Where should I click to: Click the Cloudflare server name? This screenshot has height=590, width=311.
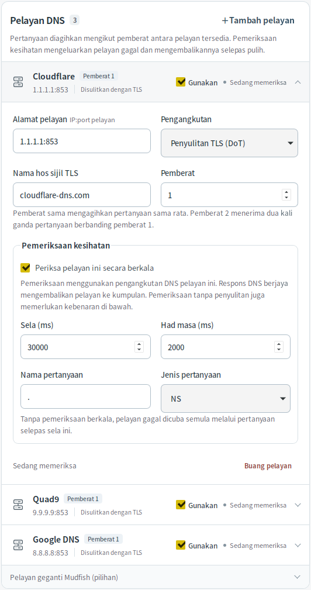point(54,77)
